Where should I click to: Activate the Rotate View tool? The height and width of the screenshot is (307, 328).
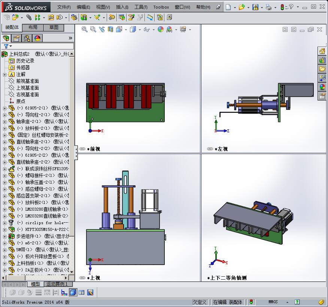(102, 29)
